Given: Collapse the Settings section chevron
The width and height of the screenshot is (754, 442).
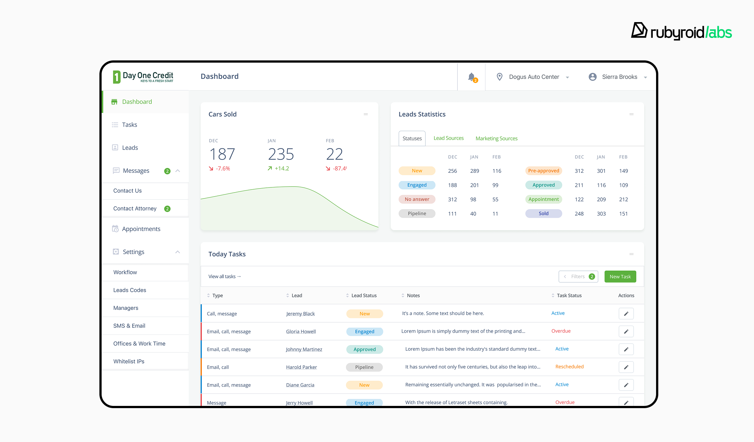Looking at the screenshot, I should pyautogui.click(x=178, y=252).
